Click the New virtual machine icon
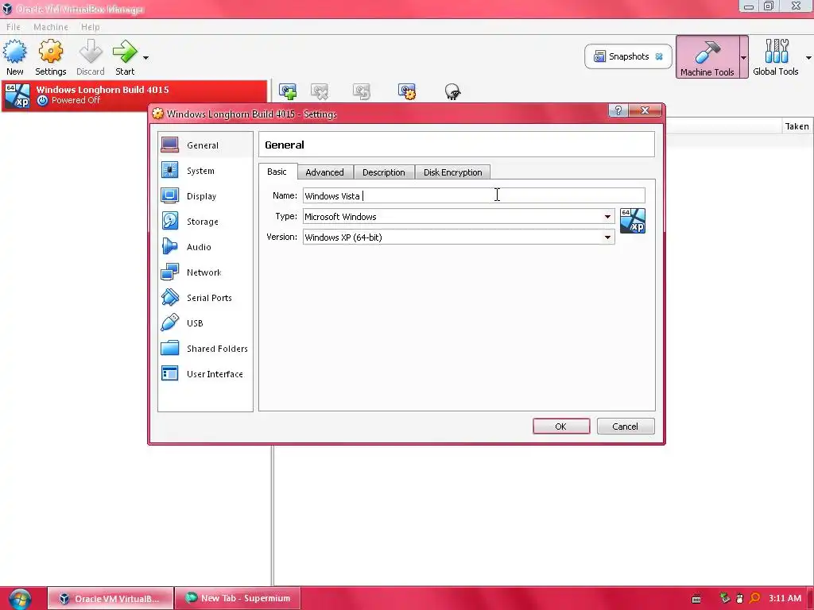Image resolution: width=814 pixels, height=610 pixels. click(14, 57)
